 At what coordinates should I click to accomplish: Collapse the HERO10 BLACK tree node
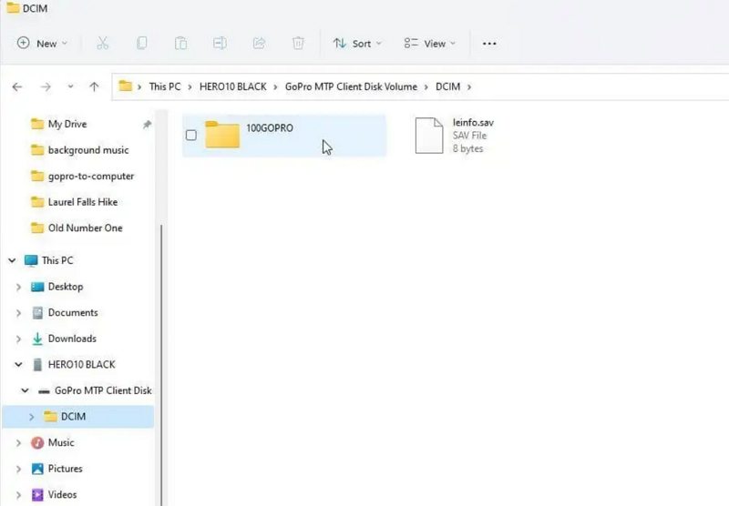coord(18,365)
